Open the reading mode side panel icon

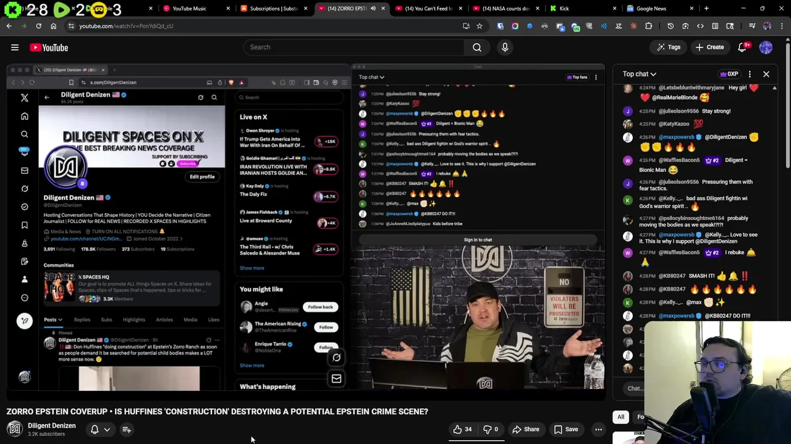(x=715, y=26)
